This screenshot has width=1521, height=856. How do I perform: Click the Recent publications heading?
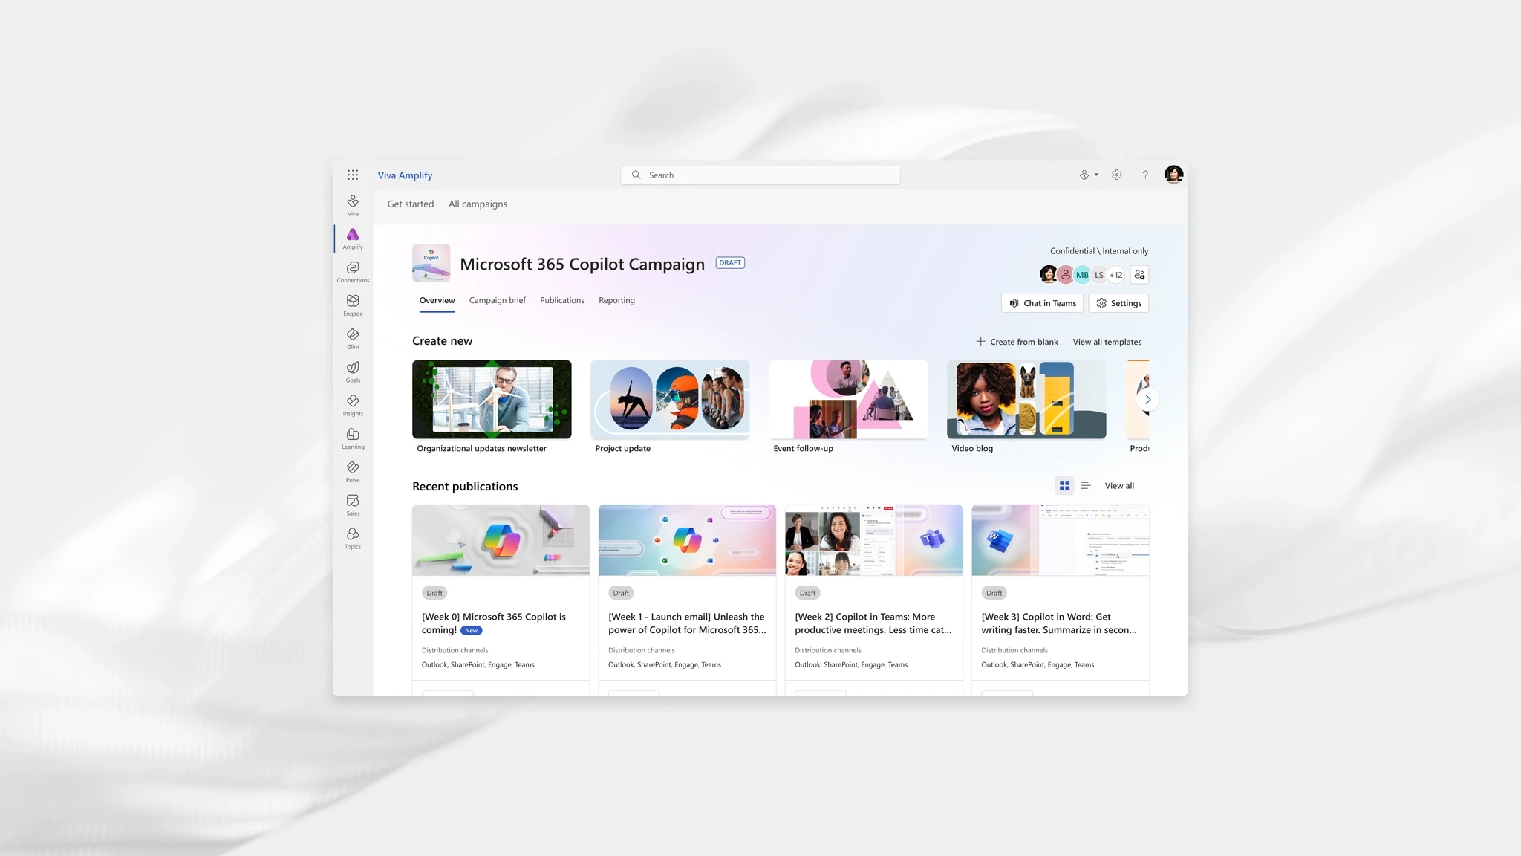[x=465, y=487]
